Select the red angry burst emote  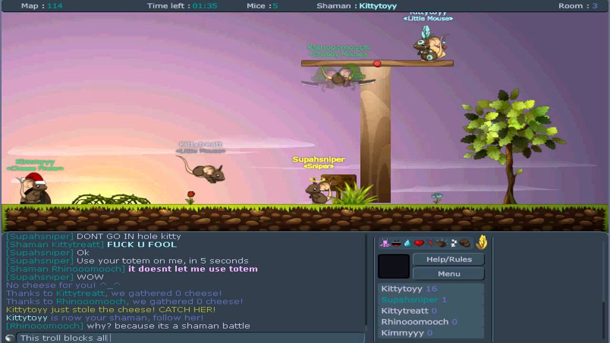[430, 243]
